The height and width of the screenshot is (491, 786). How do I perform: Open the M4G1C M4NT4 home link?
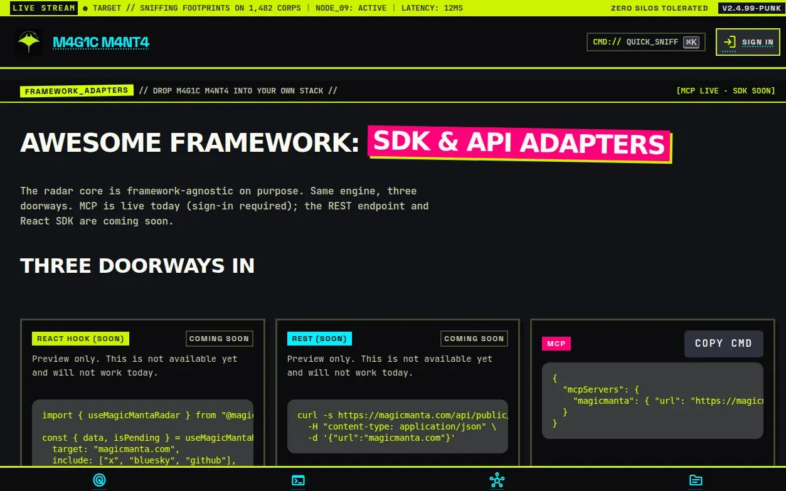[x=101, y=43]
